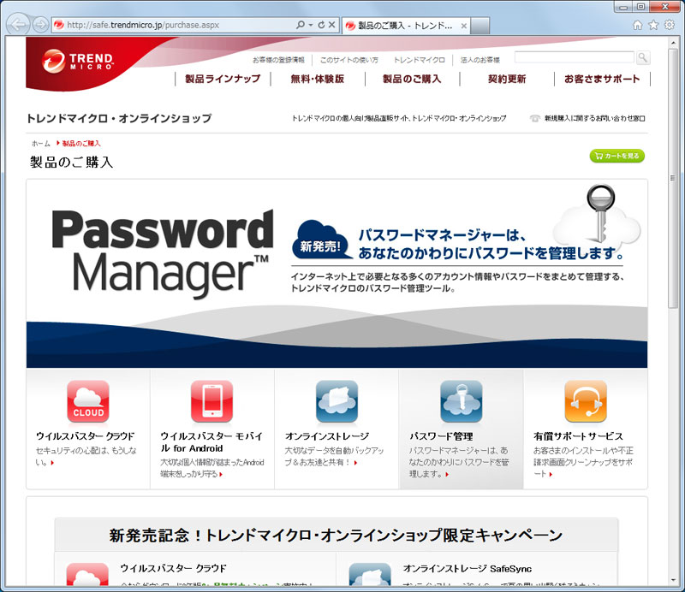Click the vertical scrollbar thumb
The height and width of the screenshot is (592, 685).
tap(672, 179)
